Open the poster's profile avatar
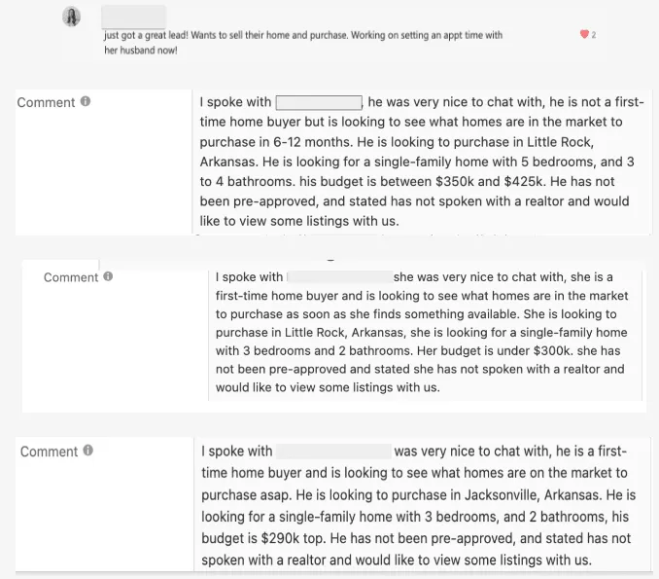659x579 pixels. click(x=72, y=17)
